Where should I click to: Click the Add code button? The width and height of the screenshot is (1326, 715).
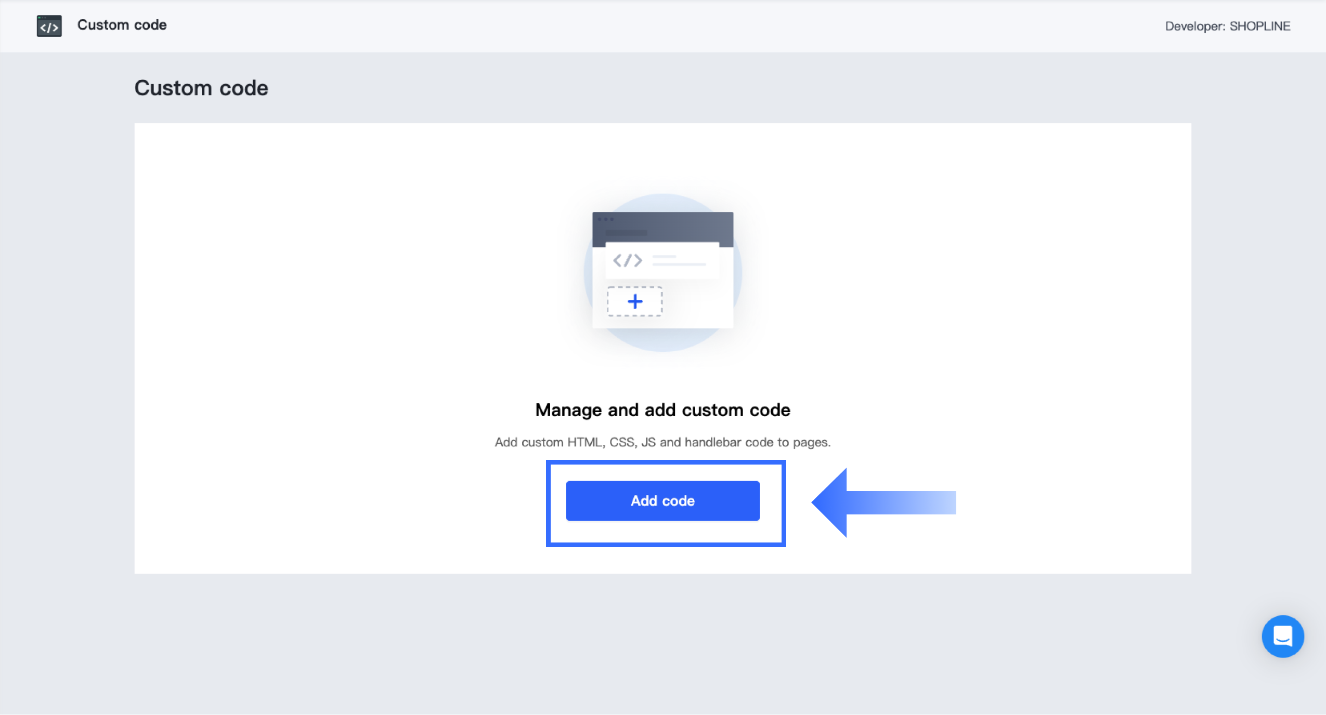coord(662,501)
